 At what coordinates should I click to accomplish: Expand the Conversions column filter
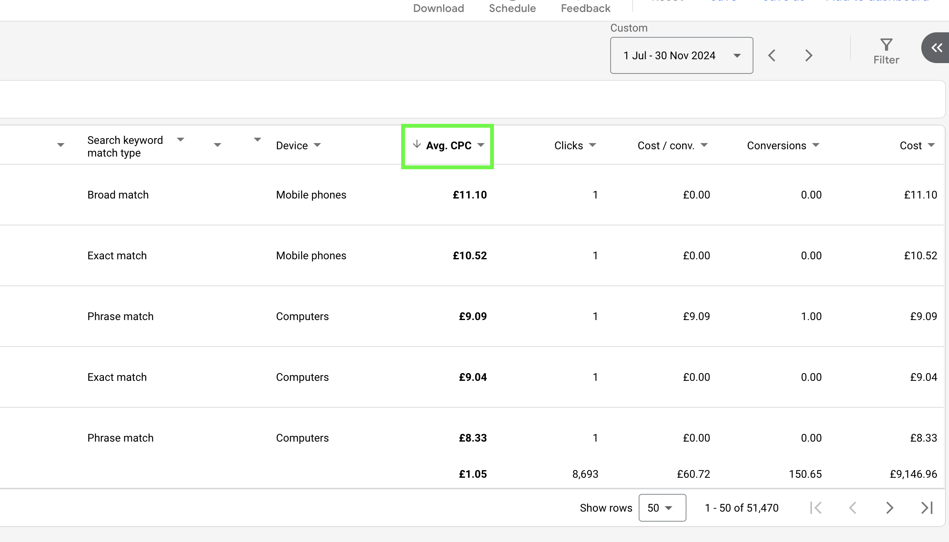tap(817, 145)
